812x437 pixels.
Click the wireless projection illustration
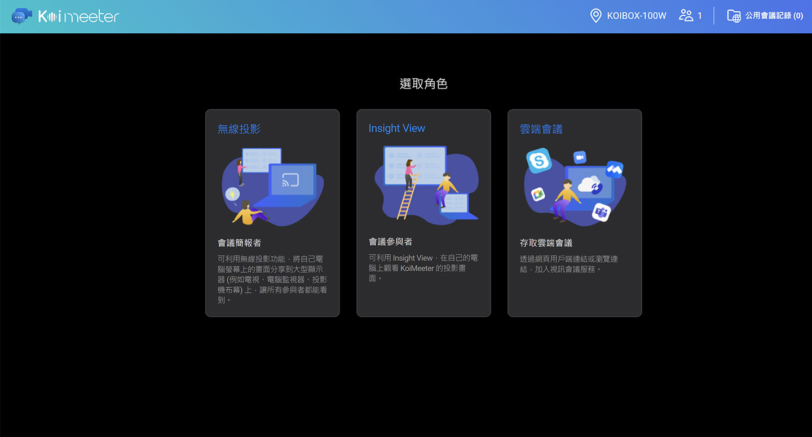point(272,187)
